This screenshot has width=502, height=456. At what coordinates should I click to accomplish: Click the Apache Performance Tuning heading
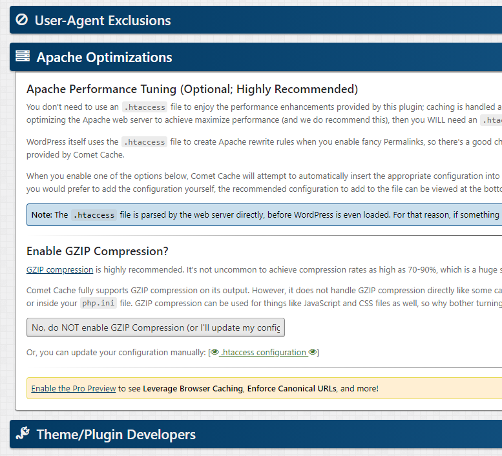tap(192, 89)
